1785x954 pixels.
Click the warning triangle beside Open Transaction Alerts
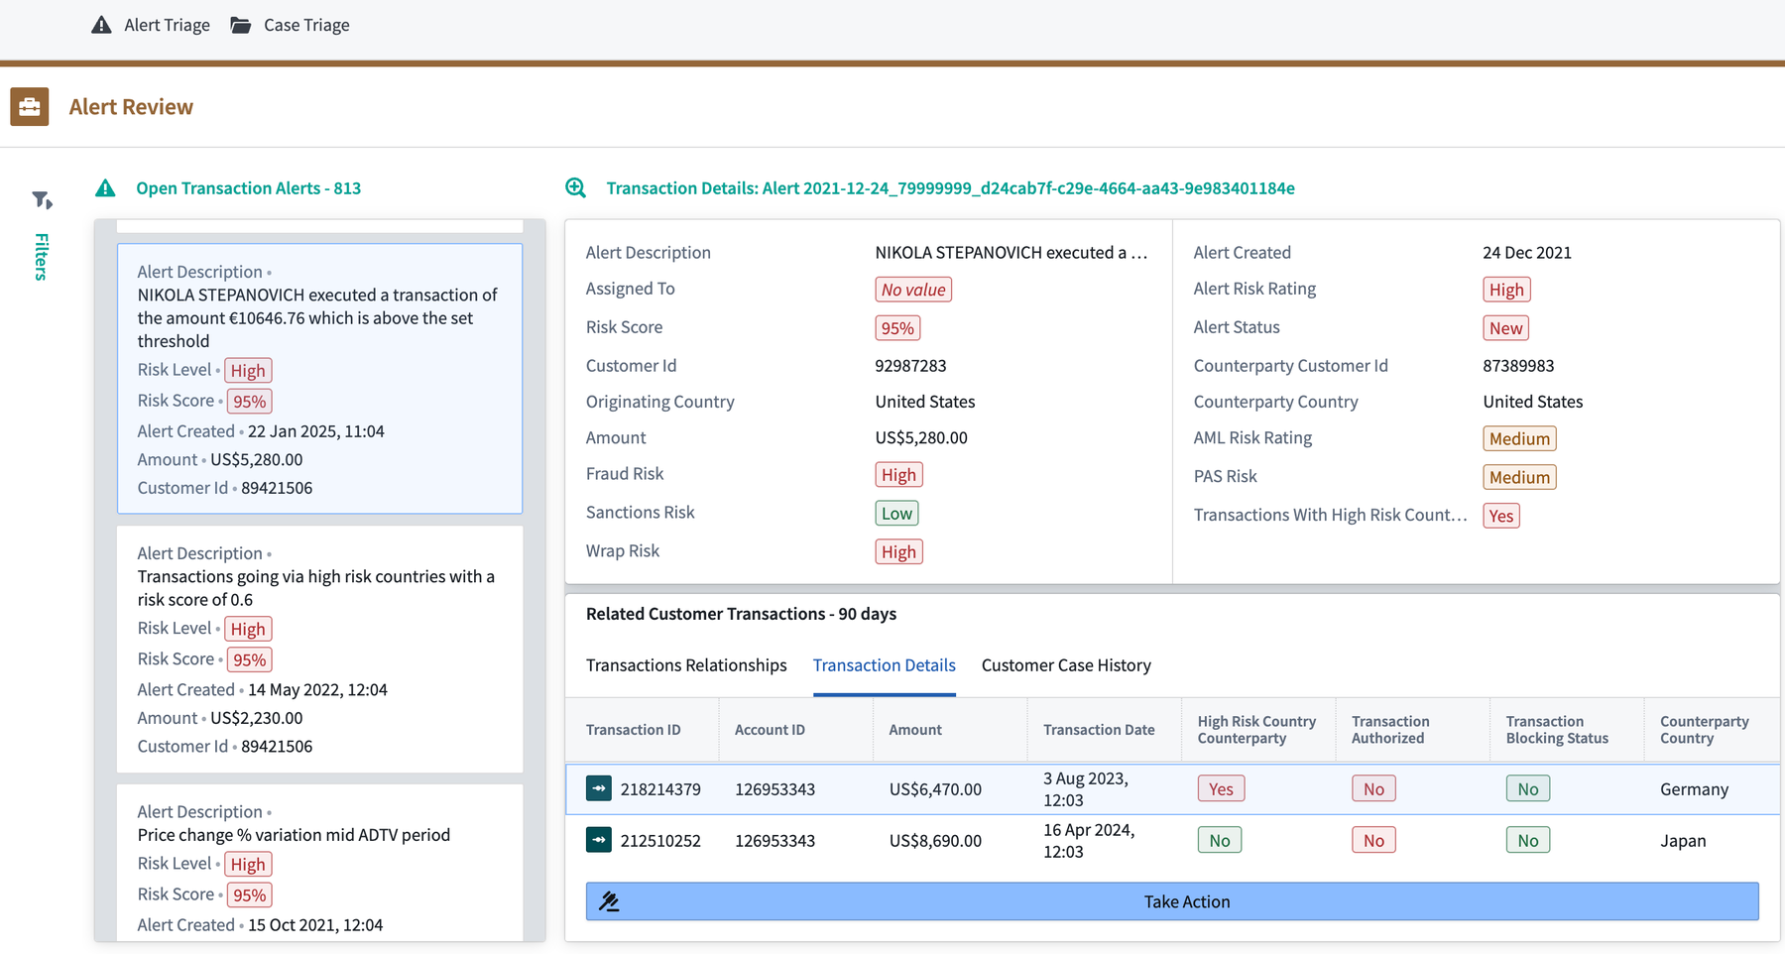(105, 186)
